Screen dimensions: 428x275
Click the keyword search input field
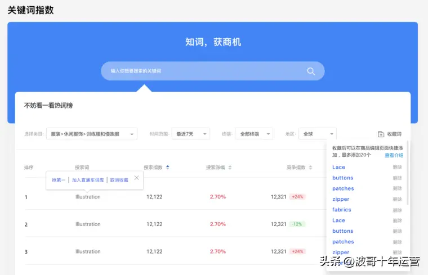click(206, 71)
